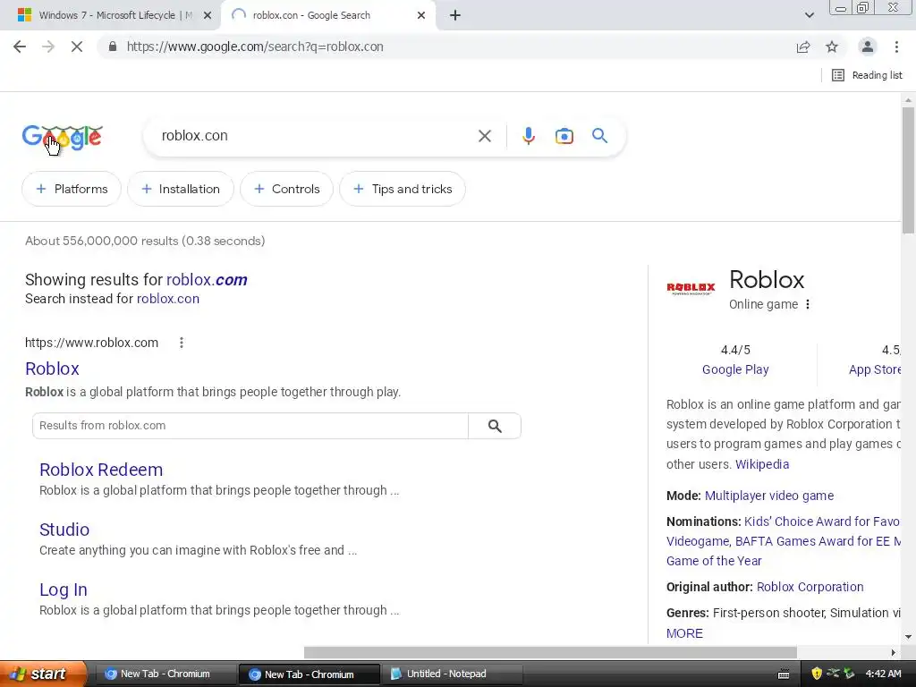Bookmark this page with the star

click(832, 47)
